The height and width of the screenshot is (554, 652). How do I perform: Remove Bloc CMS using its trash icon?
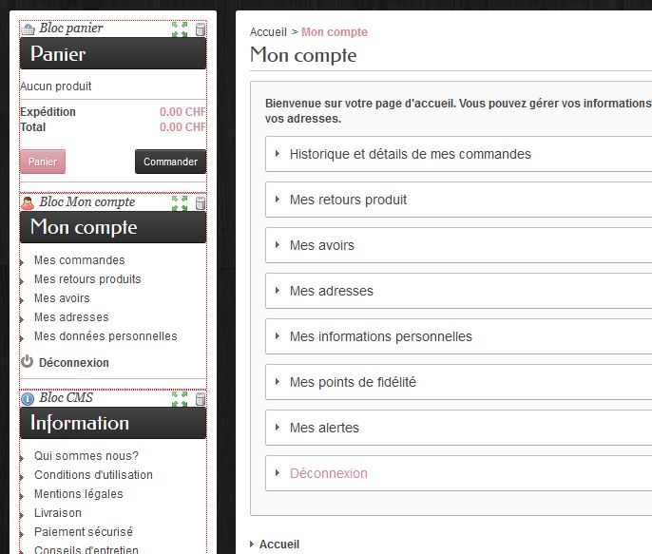point(201,399)
